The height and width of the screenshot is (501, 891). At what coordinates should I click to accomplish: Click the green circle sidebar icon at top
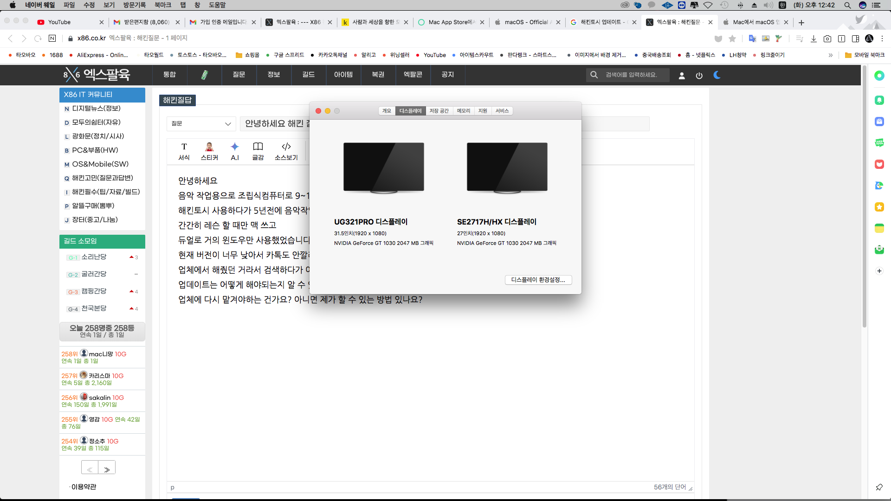879,76
